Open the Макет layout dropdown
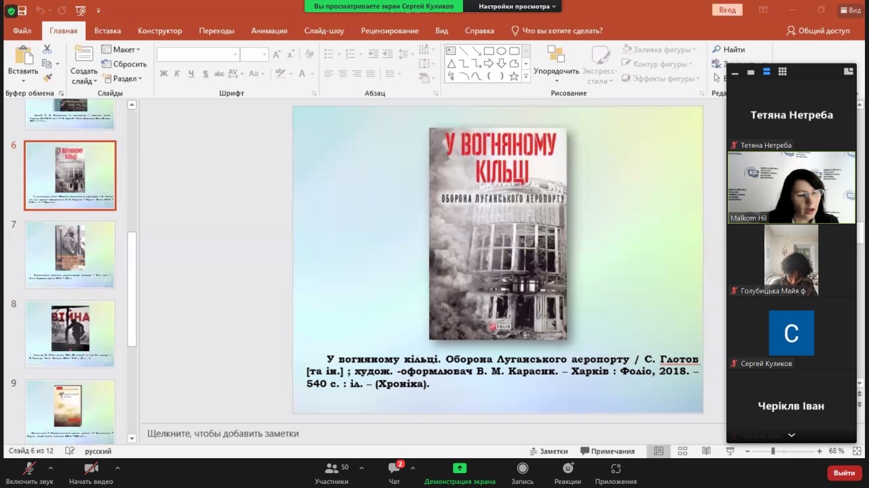The width and height of the screenshot is (869, 488). [x=121, y=49]
